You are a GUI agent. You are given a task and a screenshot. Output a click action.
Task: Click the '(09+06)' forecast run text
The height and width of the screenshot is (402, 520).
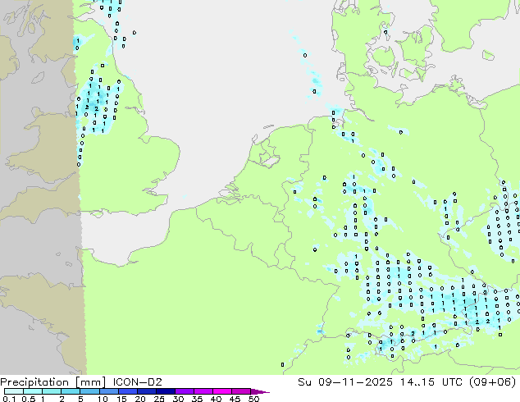[x=493, y=382]
